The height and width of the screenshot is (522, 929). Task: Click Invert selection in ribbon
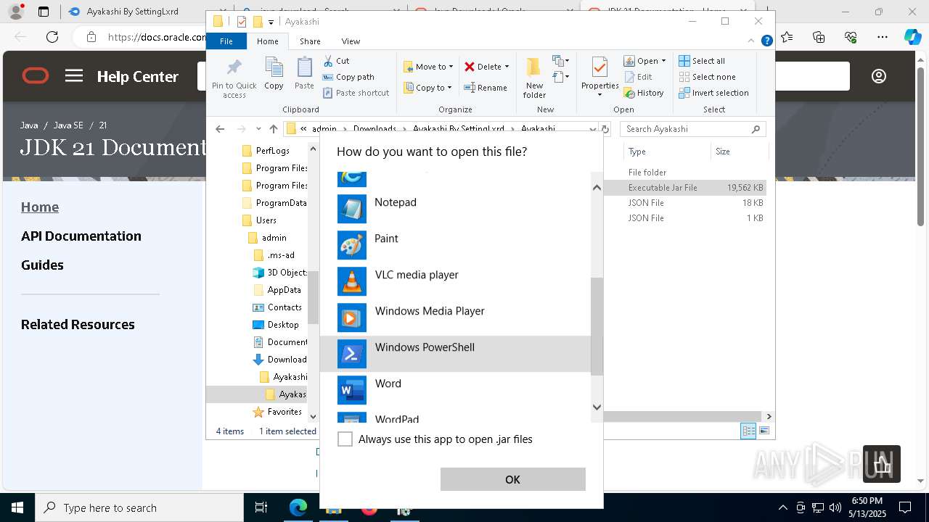[713, 93]
